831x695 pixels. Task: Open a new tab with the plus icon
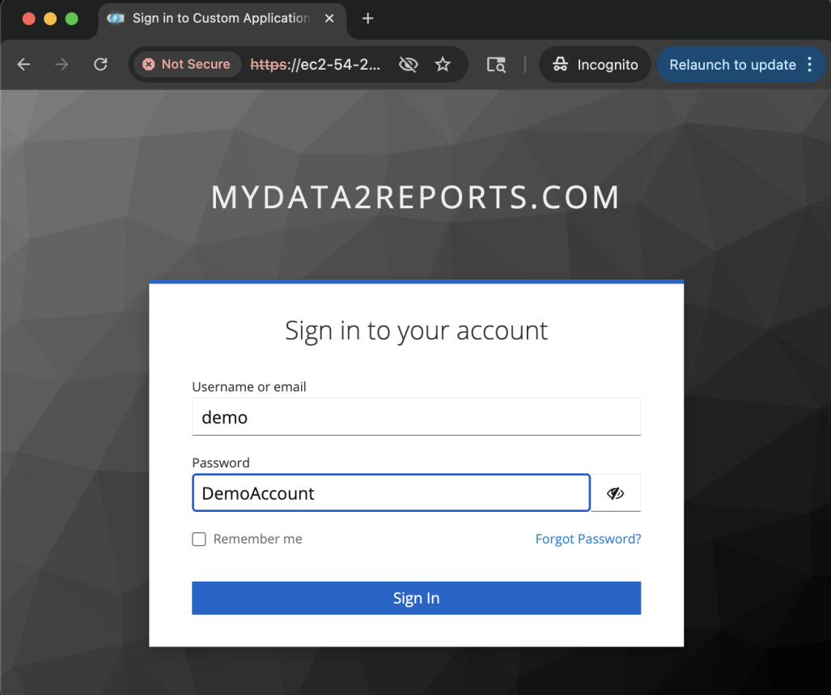(x=367, y=19)
